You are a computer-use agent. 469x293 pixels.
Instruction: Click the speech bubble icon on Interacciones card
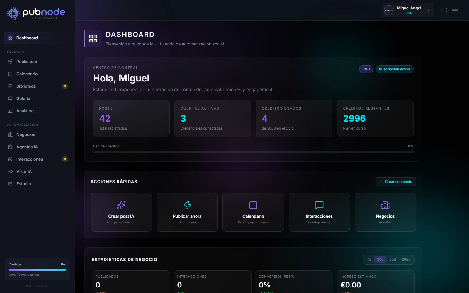[319, 205]
